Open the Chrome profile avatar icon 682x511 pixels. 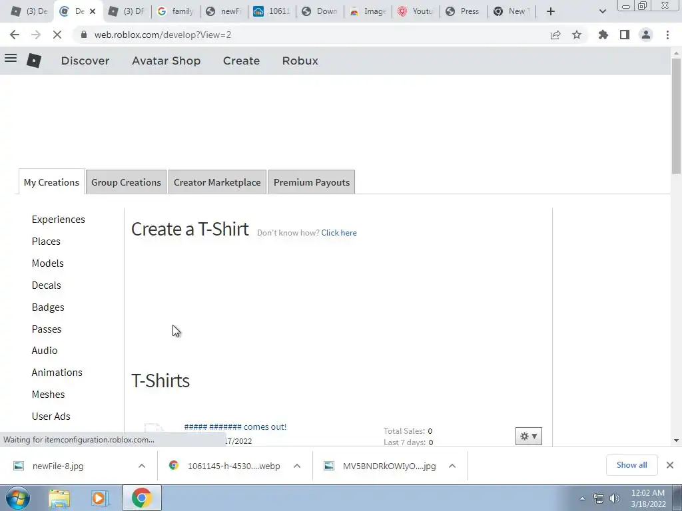click(x=646, y=35)
